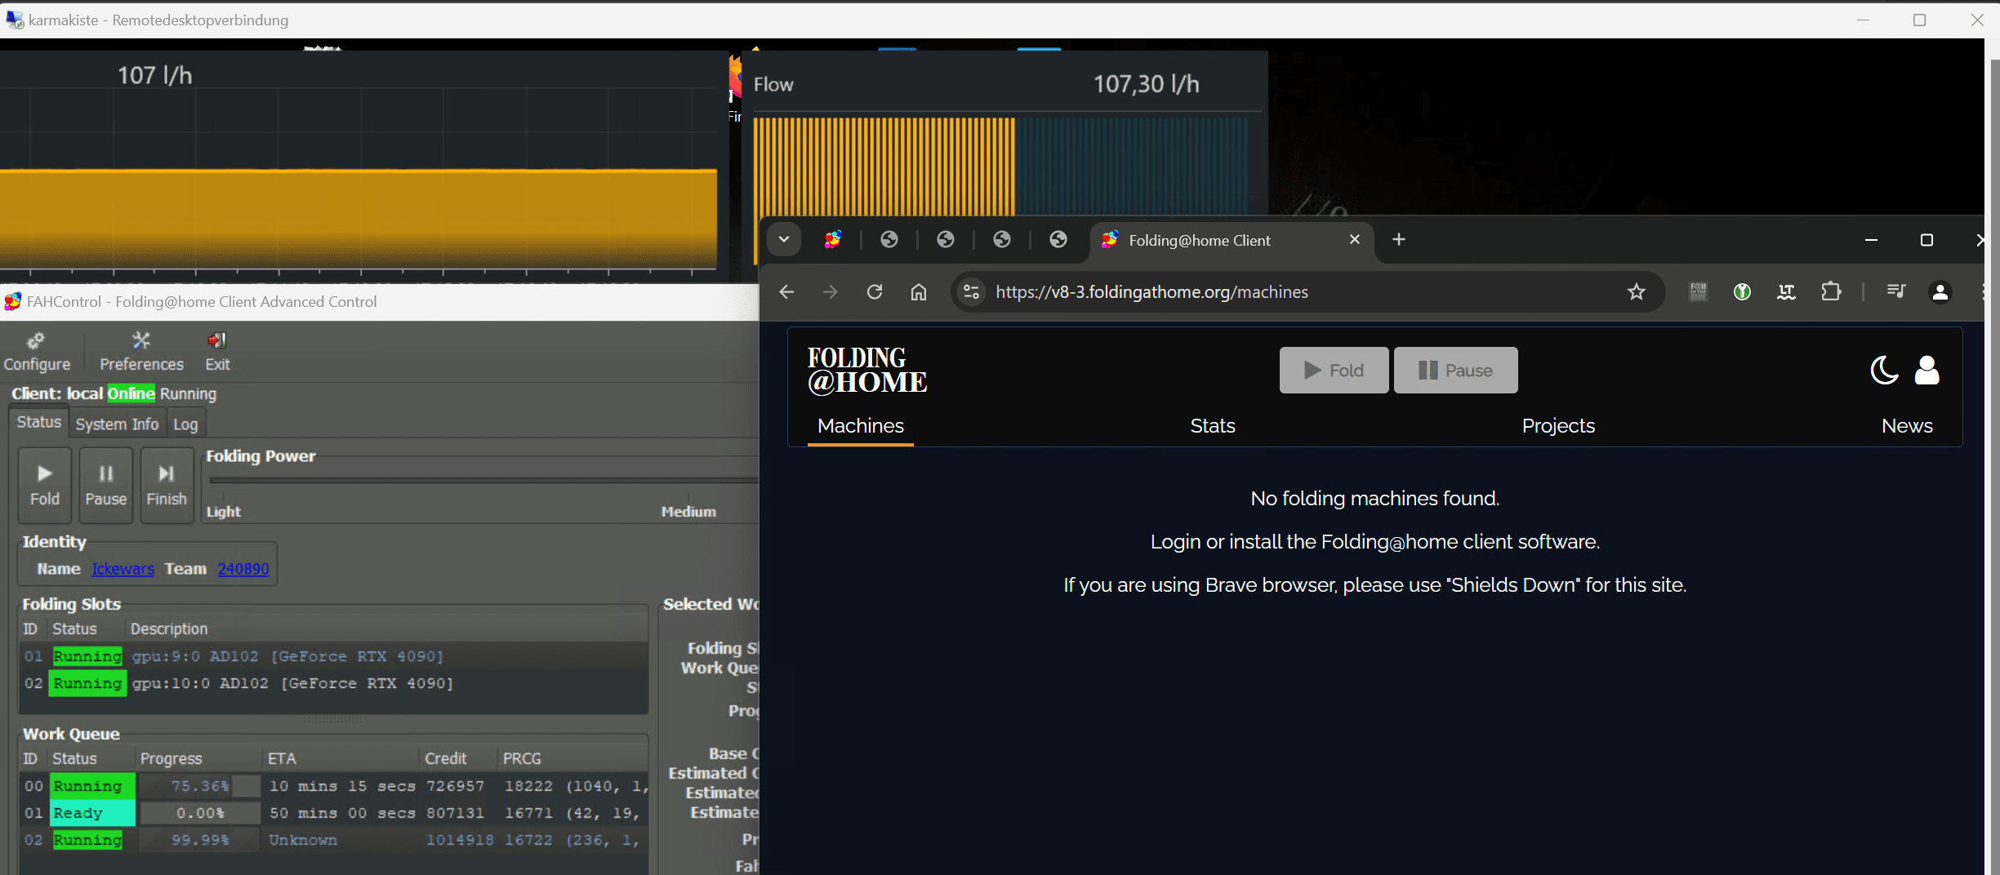Switch to the pinned Folding@home tab
The image size is (2000, 875).
[833, 239]
